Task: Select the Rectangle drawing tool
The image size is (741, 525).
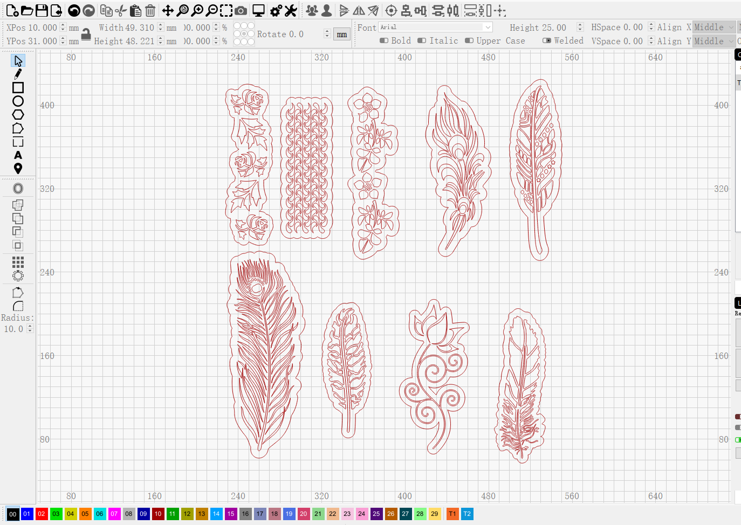Action: point(18,87)
